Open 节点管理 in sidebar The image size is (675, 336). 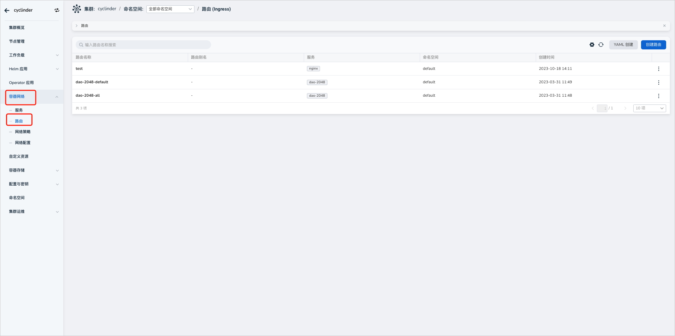(17, 41)
